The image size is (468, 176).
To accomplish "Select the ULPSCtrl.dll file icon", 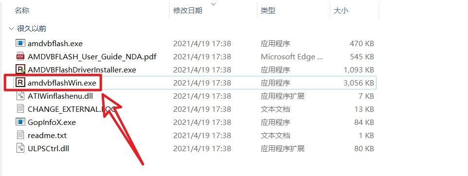I will coord(20,148).
